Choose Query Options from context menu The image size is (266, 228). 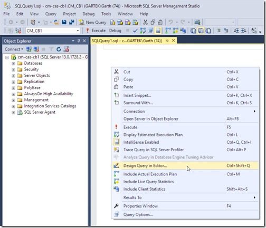click(x=185, y=214)
